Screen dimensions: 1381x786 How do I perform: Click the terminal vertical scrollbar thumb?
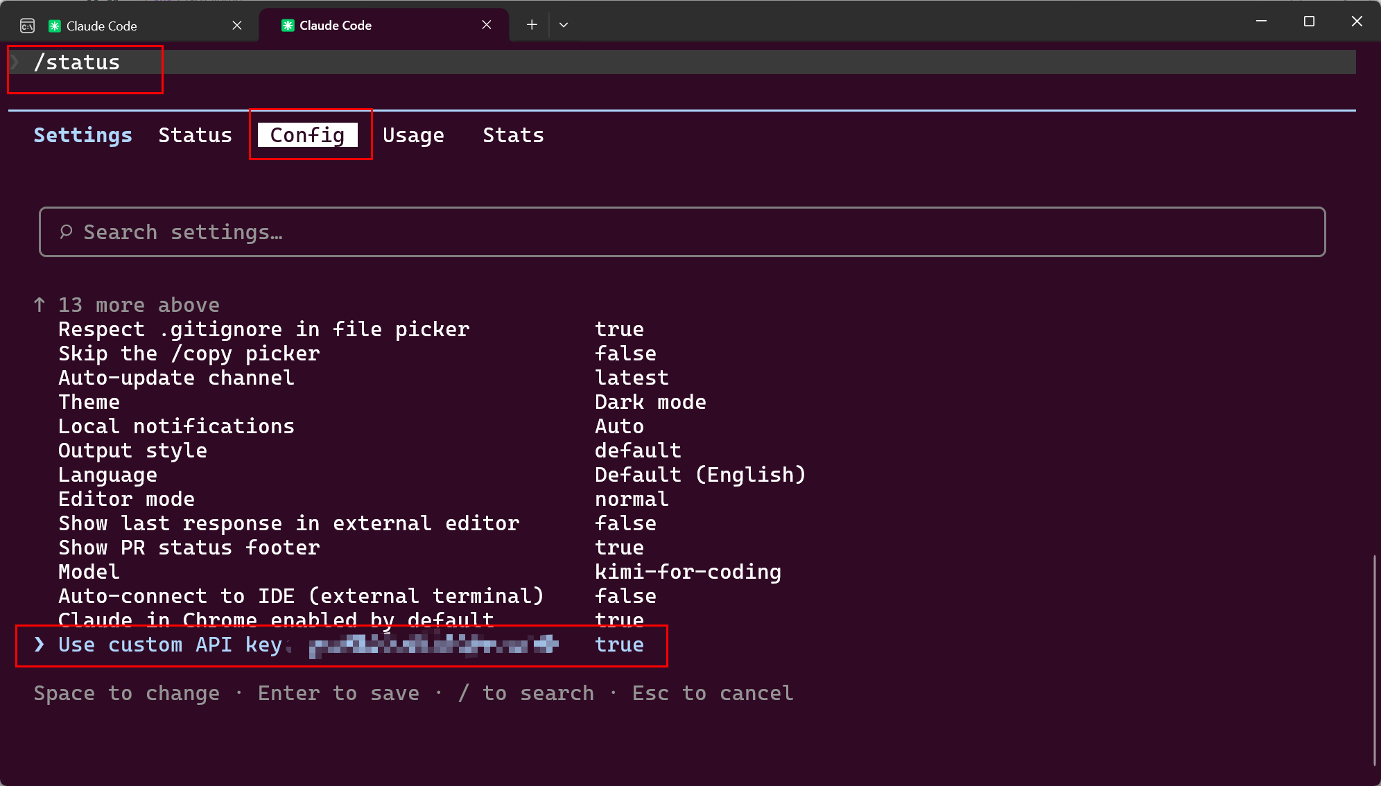click(1374, 660)
